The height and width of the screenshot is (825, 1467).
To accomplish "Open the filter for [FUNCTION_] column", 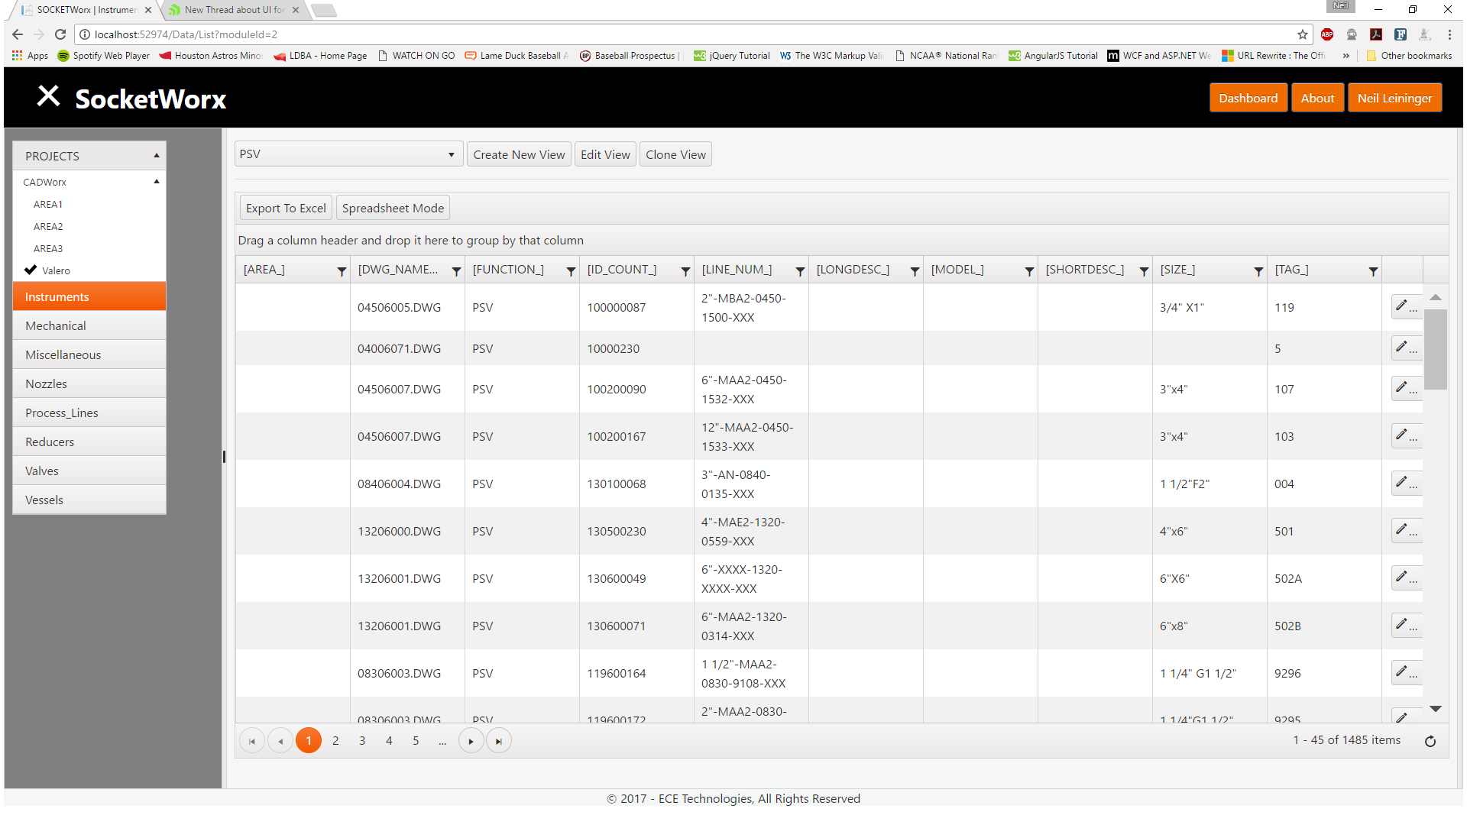I will coord(571,271).
